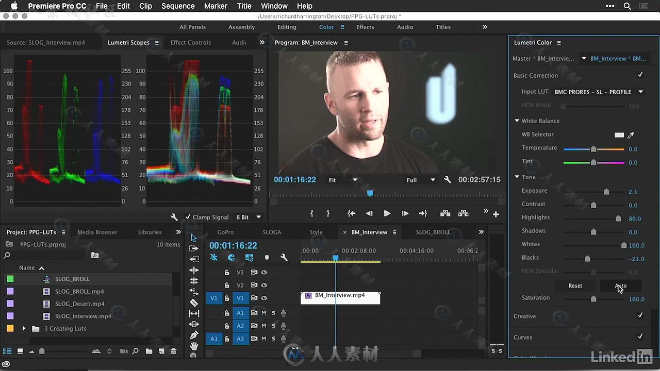This screenshot has height=371, width=660.
Task: Open the Fit zoom level dropdown
Action: (x=343, y=180)
